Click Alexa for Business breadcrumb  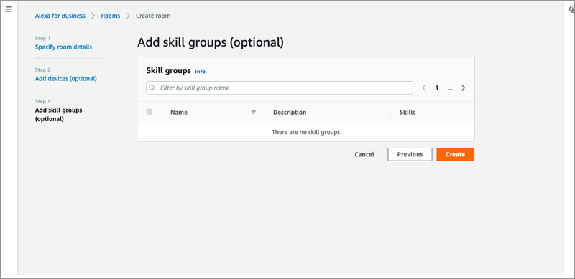pyautogui.click(x=60, y=16)
